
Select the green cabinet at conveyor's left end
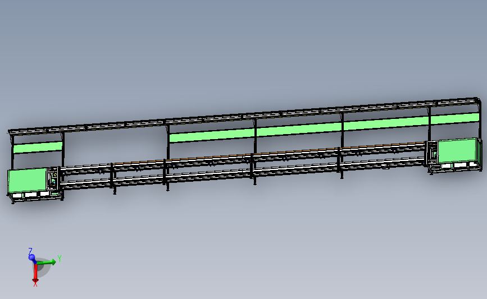click(x=28, y=181)
